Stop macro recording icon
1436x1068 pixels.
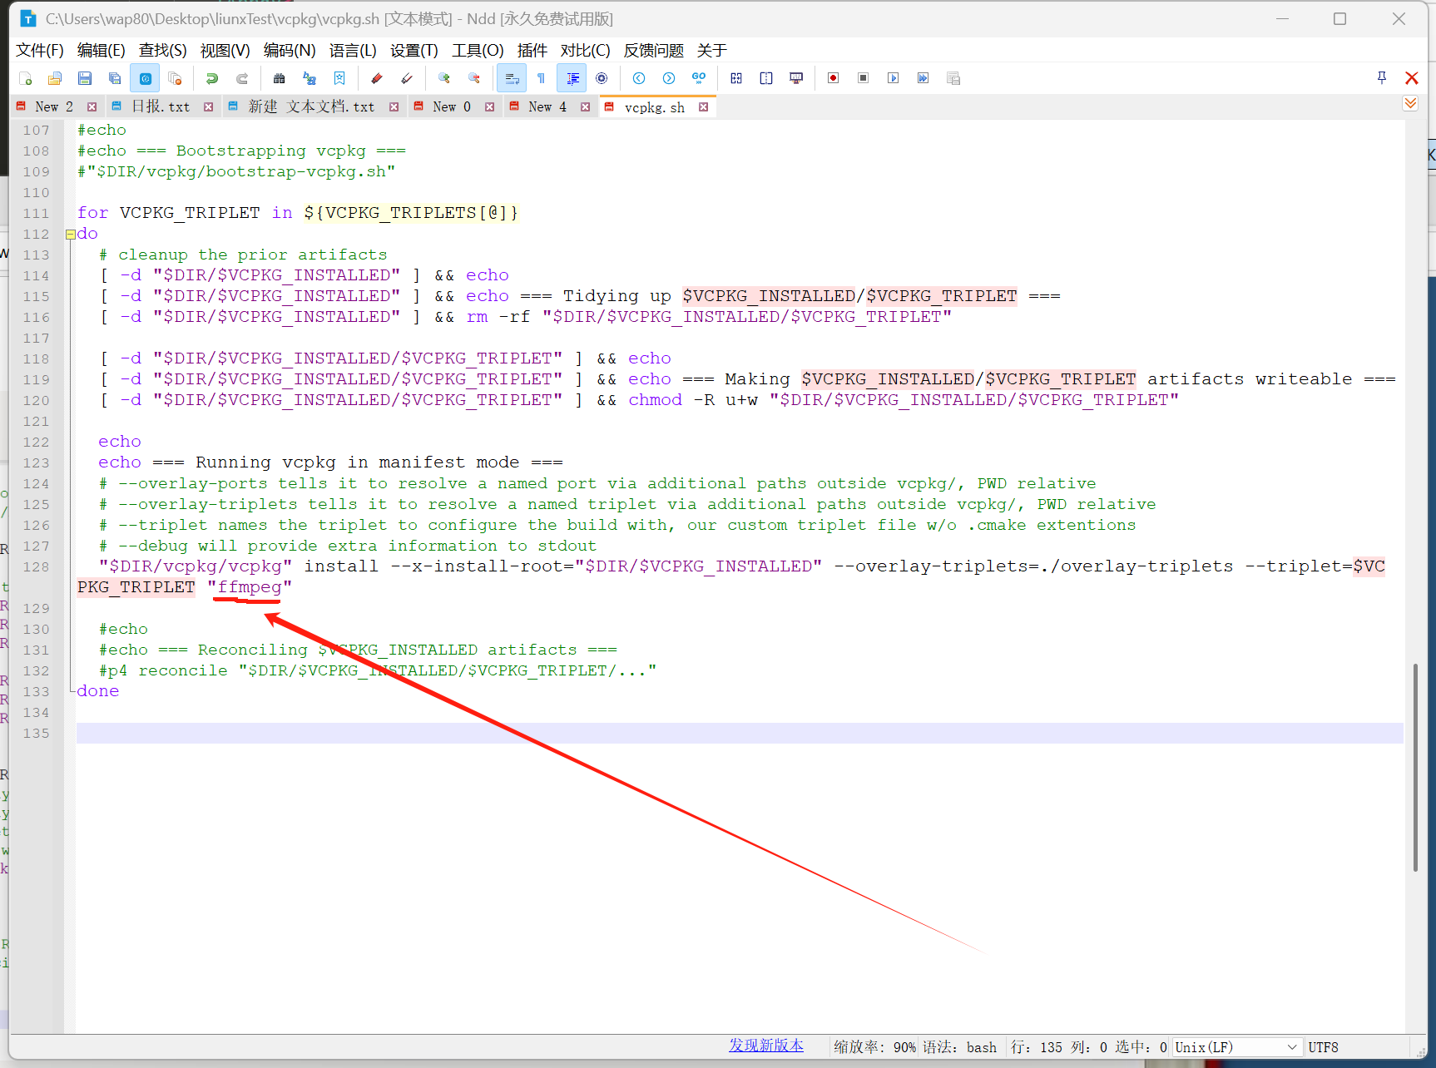pyautogui.click(x=864, y=78)
